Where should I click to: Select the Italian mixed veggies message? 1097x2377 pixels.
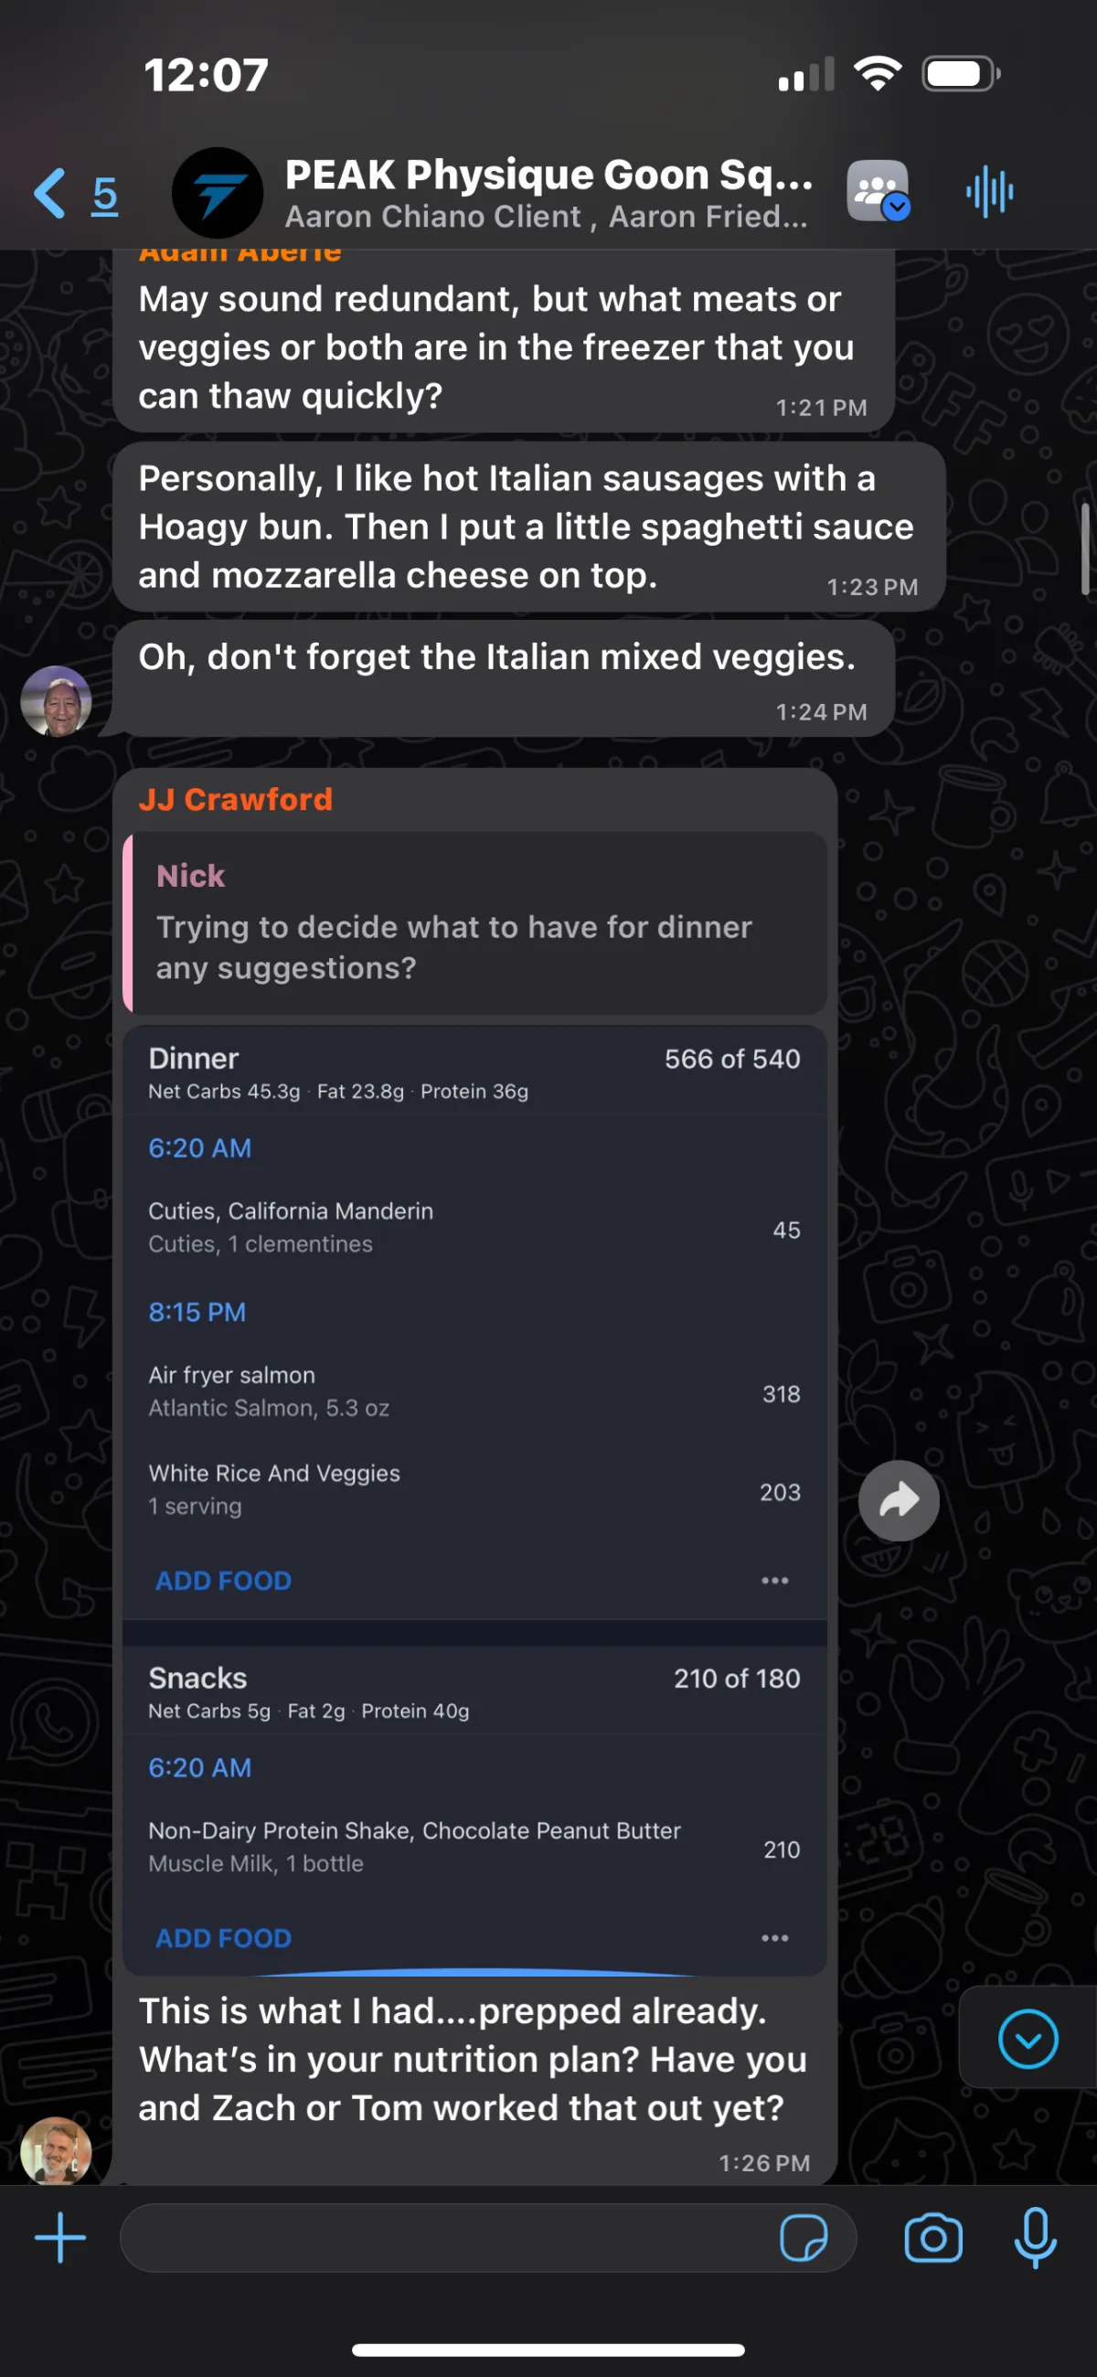point(504,679)
